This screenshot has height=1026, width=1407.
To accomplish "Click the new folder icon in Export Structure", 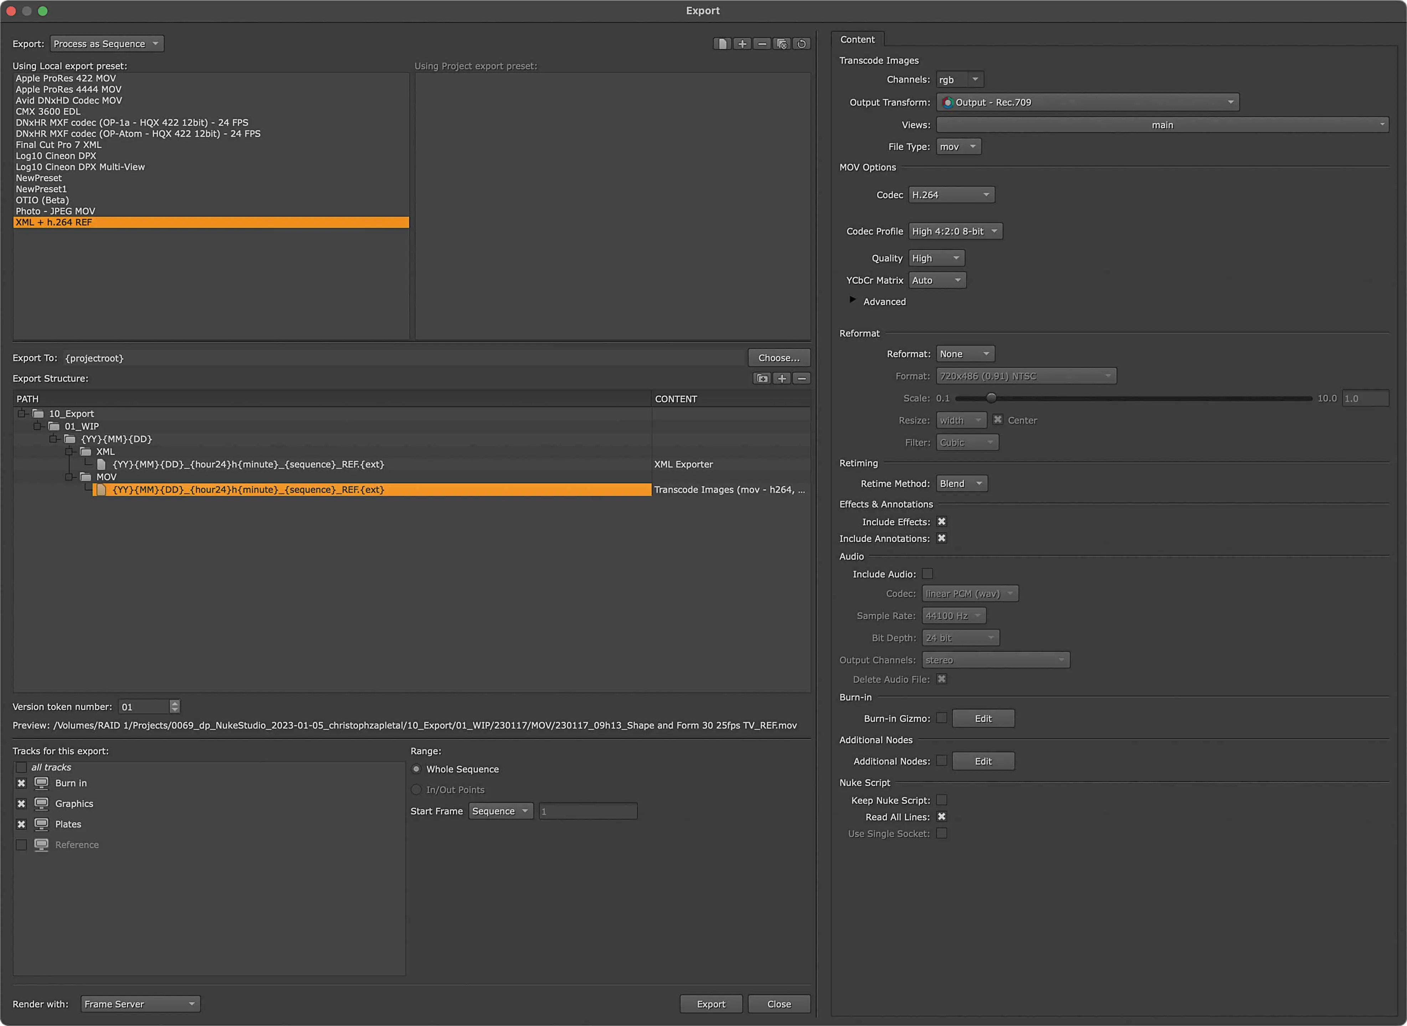I will 762,378.
